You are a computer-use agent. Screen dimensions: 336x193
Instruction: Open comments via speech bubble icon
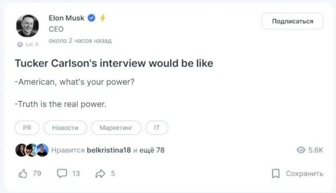click(x=62, y=174)
